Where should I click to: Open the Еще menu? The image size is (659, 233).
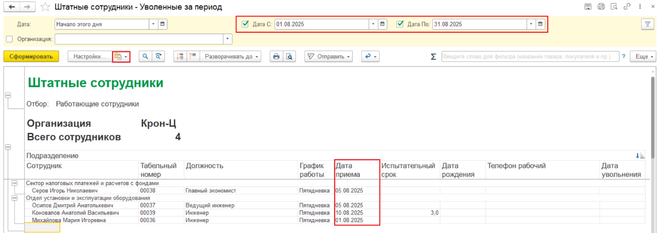coord(645,56)
